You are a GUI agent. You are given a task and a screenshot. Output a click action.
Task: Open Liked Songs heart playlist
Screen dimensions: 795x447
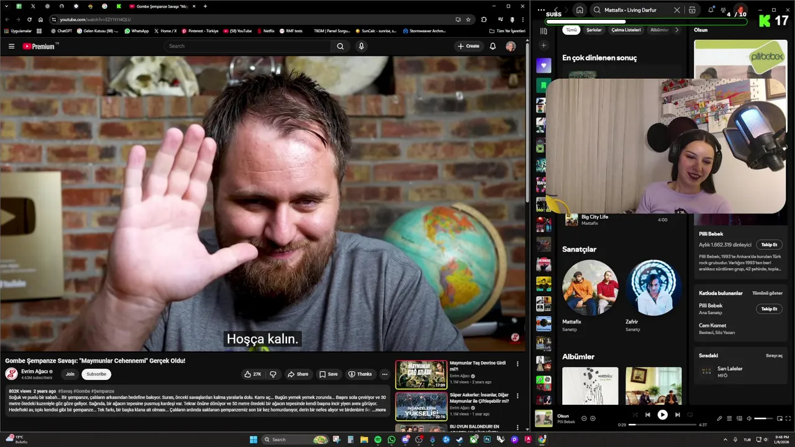543,65
